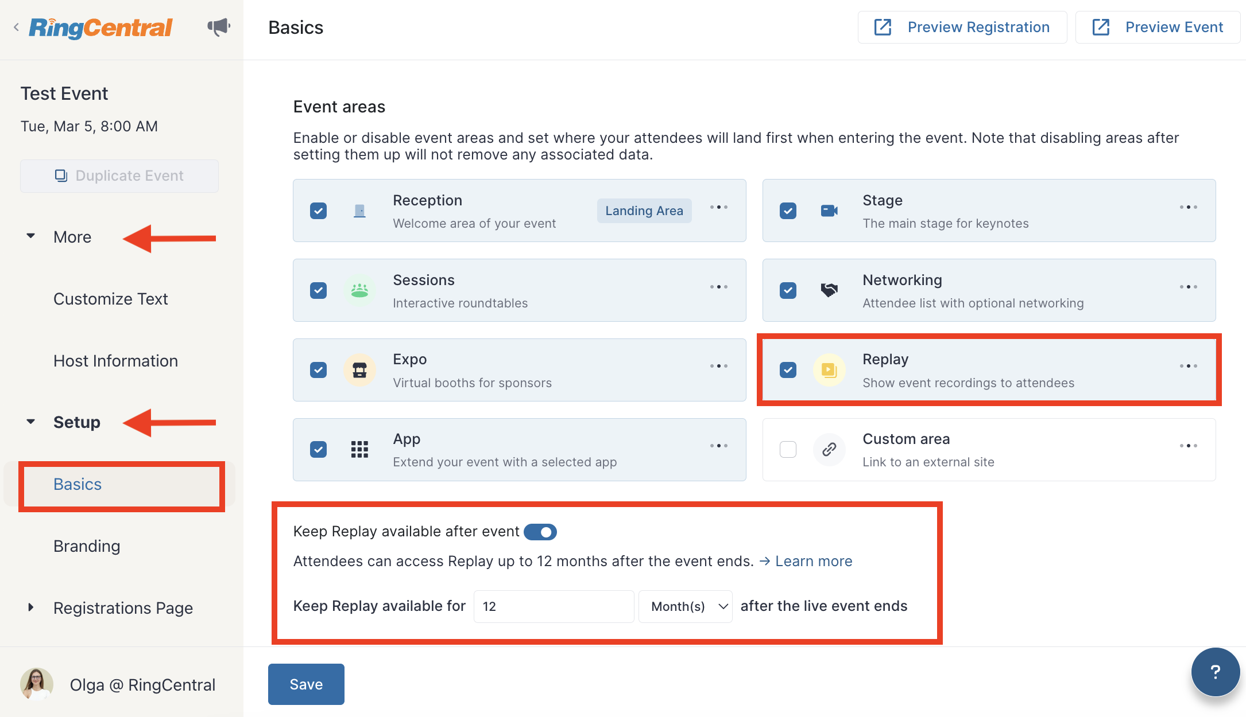The image size is (1246, 717).
Task: Toggle Keep Replay available after event
Action: 540,532
